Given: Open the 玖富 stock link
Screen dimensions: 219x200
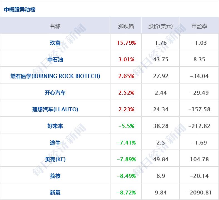Looking at the screenshot, I should pos(55,43).
